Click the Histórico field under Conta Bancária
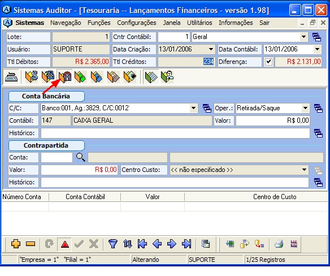Image resolution: width=330 pixels, height=276 pixels. click(x=175, y=133)
